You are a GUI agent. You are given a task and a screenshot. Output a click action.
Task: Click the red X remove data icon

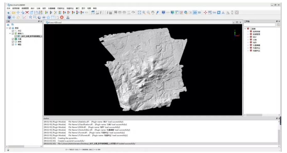27,12
